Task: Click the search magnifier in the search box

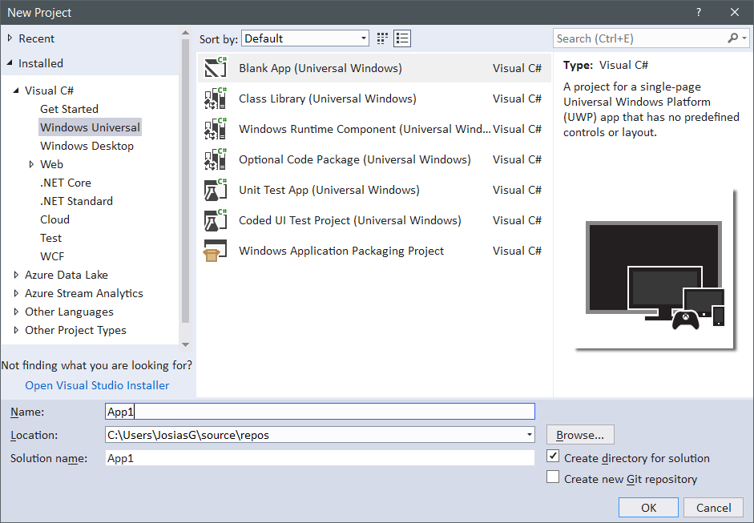Action: (x=733, y=38)
